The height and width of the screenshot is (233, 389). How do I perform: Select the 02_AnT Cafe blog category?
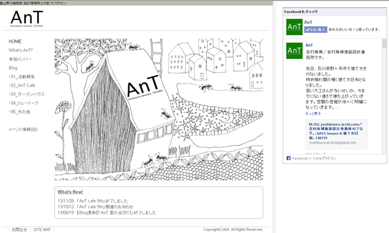point(22,85)
